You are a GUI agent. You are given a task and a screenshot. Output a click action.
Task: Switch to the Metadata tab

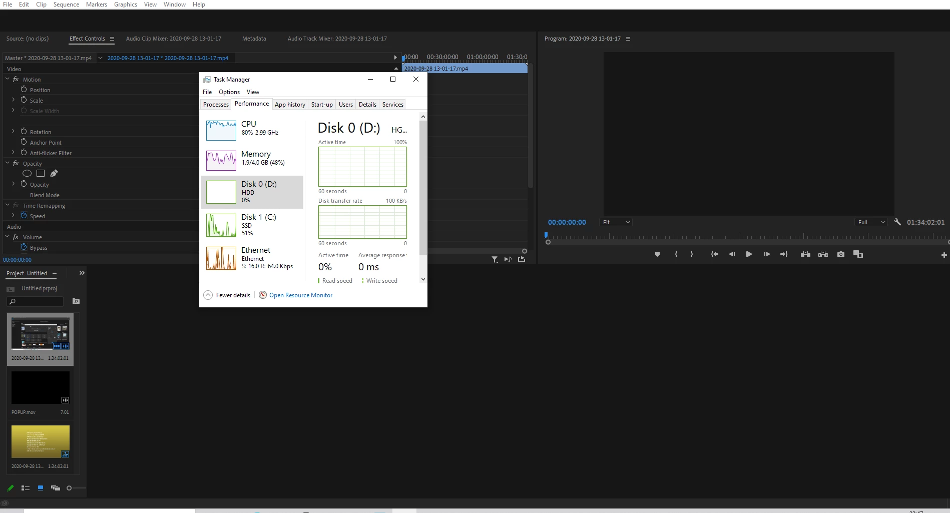coord(254,39)
